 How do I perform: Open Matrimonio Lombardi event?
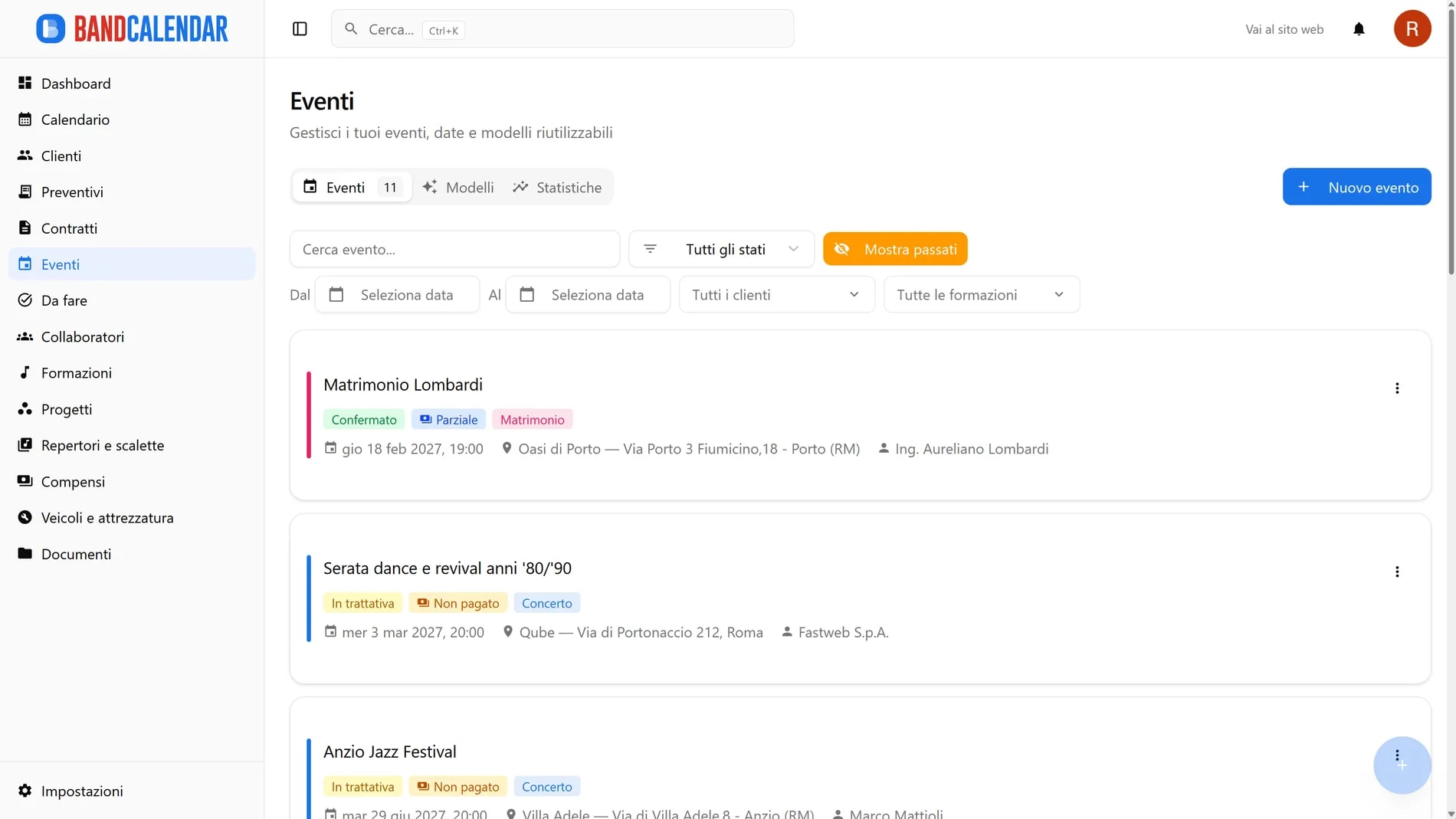[x=403, y=385]
